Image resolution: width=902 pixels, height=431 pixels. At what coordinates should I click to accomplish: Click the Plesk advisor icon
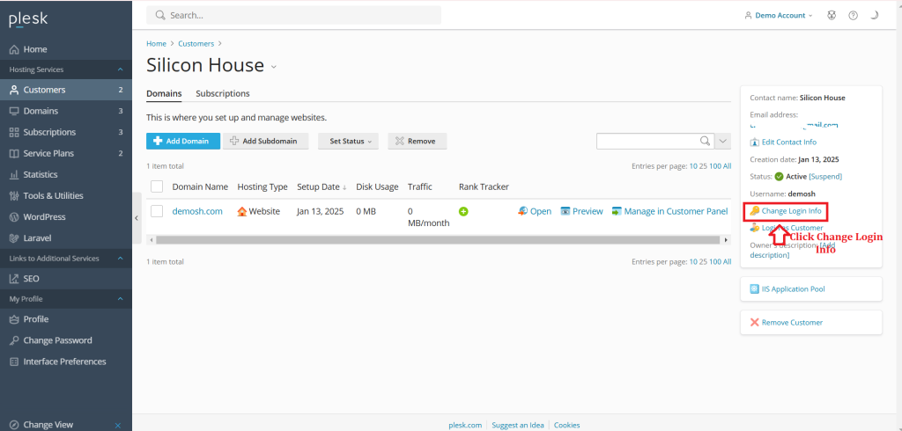832,16
